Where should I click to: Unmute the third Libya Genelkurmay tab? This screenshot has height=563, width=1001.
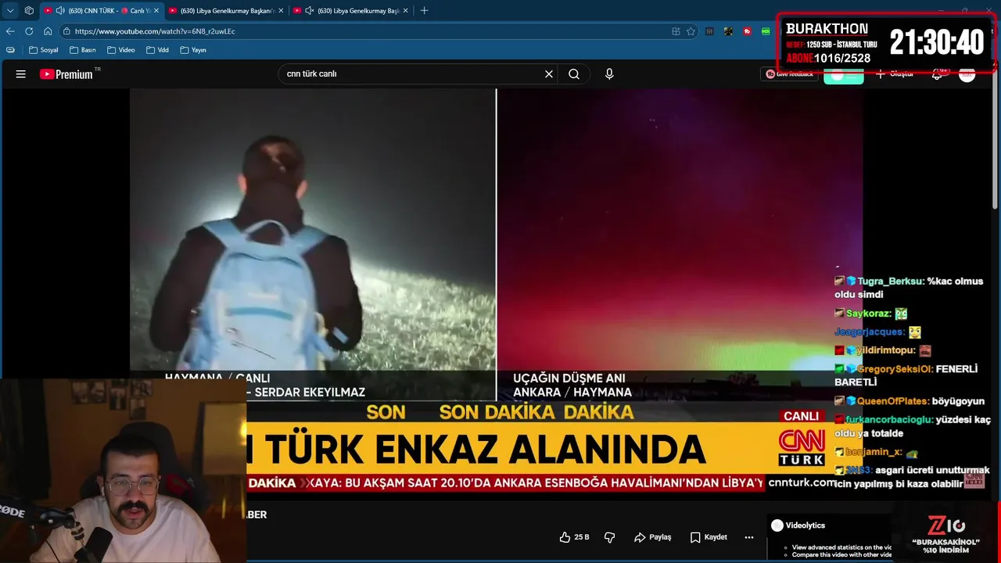pos(310,10)
